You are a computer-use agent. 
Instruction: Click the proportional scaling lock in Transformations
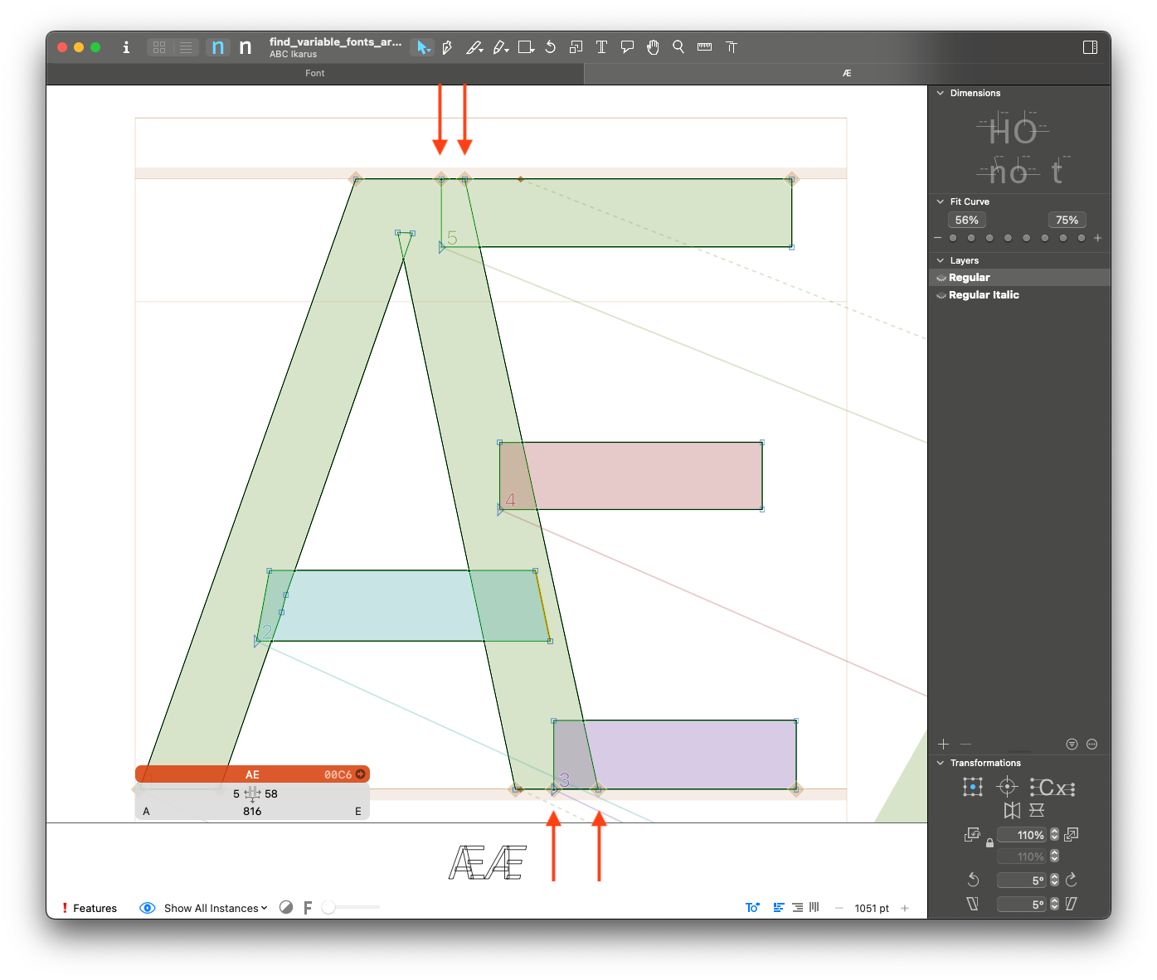(x=990, y=843)
